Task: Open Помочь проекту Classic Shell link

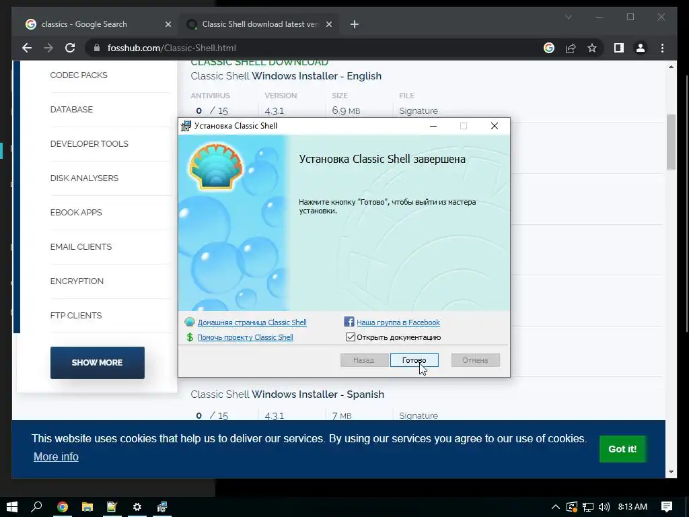Action: click(245, 337)
